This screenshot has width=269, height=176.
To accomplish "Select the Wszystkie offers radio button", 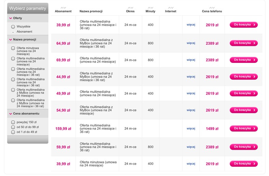I will tap(13, 27).
